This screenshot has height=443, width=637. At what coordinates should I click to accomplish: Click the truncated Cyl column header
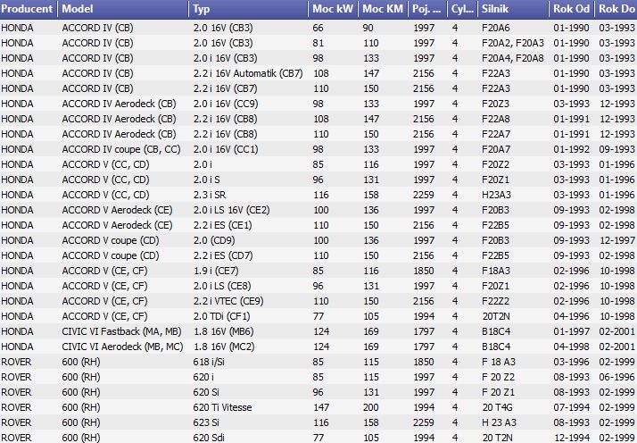[x=462, y=9]
